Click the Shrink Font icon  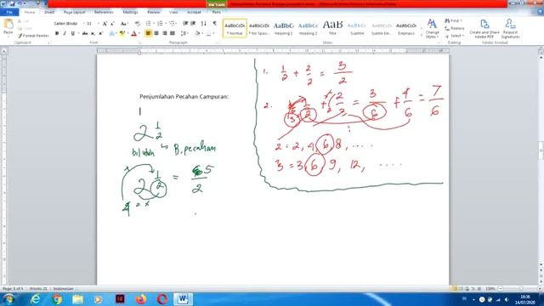point(112,24)
